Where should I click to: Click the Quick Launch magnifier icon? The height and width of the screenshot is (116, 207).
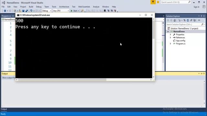tap(189, 2)
